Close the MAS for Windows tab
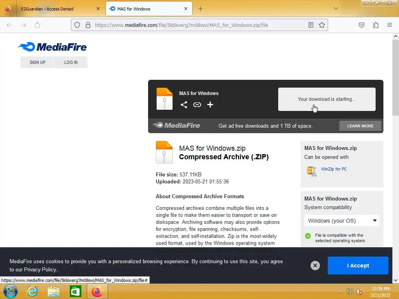Screen dimensions: 399x299 coord(186,9)
